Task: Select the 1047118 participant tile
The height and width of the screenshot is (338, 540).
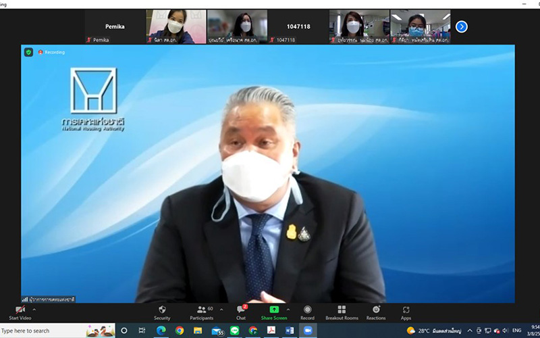Action: [x=298, y=27]
